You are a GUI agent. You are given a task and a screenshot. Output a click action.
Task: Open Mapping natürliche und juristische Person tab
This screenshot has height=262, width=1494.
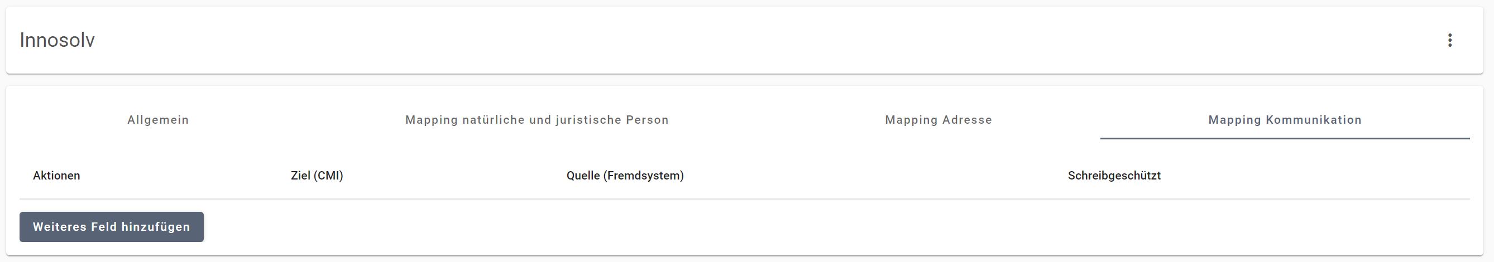click(537, 120)
